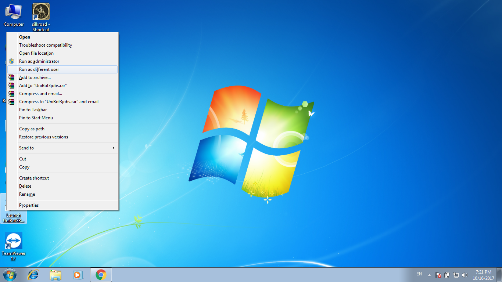Launch Internet Explorer from taskbar
Viewport: 502px width, 282px height.
tap(33, 275)
